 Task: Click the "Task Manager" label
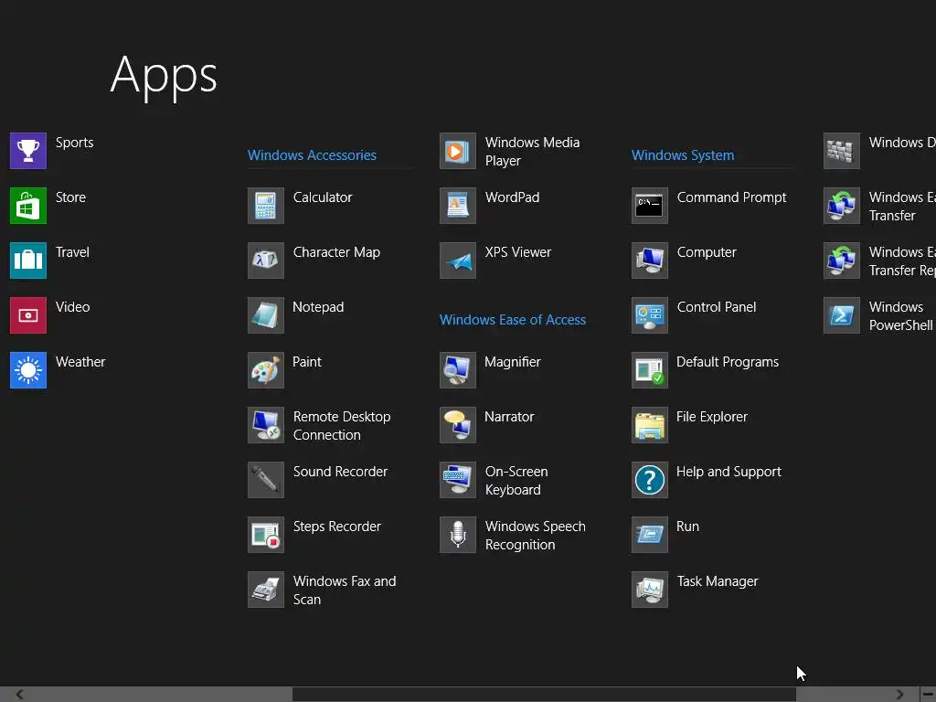click(718, 582)
